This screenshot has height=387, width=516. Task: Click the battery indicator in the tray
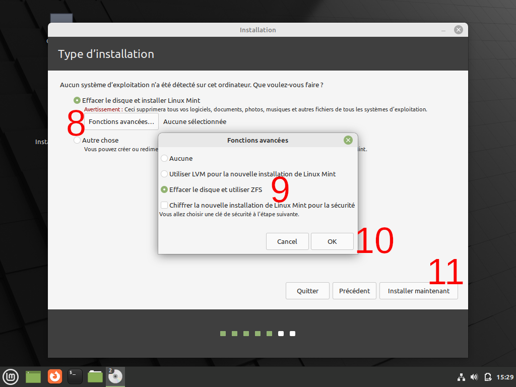coord(488,376)
